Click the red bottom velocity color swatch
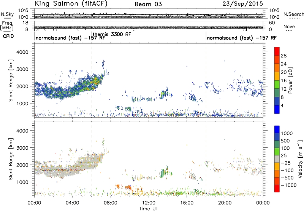 click(277, 189)
